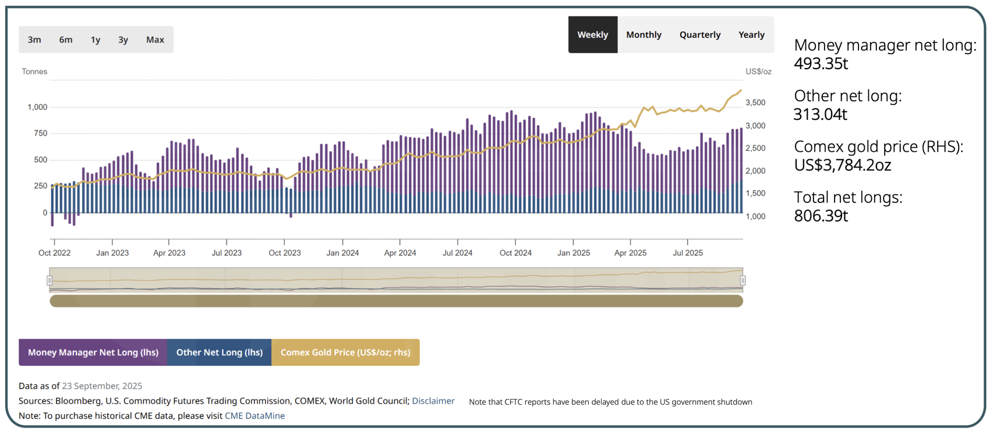
Task: Click the left navigator range handle
Action: (49, 280)
